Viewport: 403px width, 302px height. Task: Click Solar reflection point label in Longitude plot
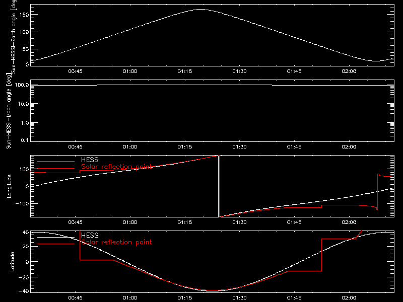116,167
